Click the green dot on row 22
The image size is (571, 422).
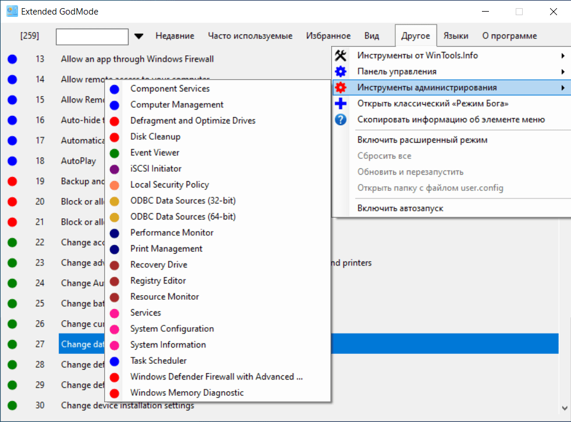point(12,243)
